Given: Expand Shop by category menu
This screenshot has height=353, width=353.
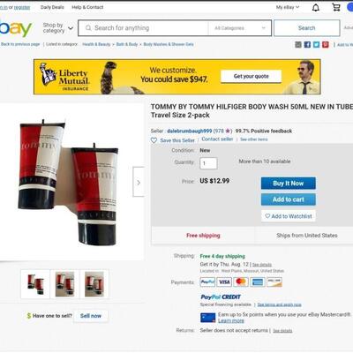Looking at the screenshot, I should [57, 28].
